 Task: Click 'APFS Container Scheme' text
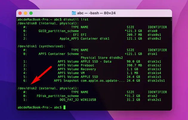(58, 54)
